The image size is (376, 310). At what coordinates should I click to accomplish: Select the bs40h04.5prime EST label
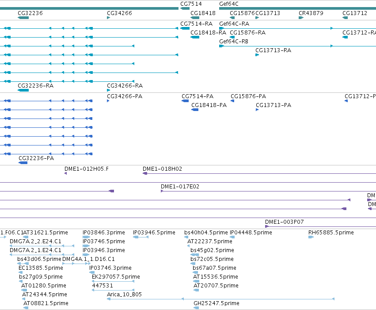(x=206, y=233)
